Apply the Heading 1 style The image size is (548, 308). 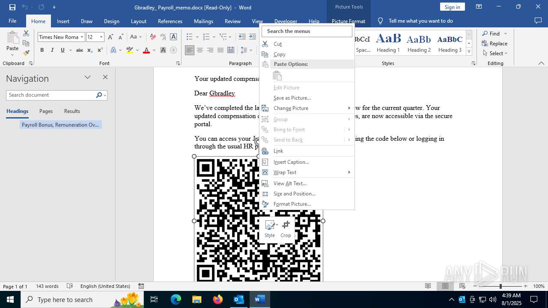click(x=388, y=43)
